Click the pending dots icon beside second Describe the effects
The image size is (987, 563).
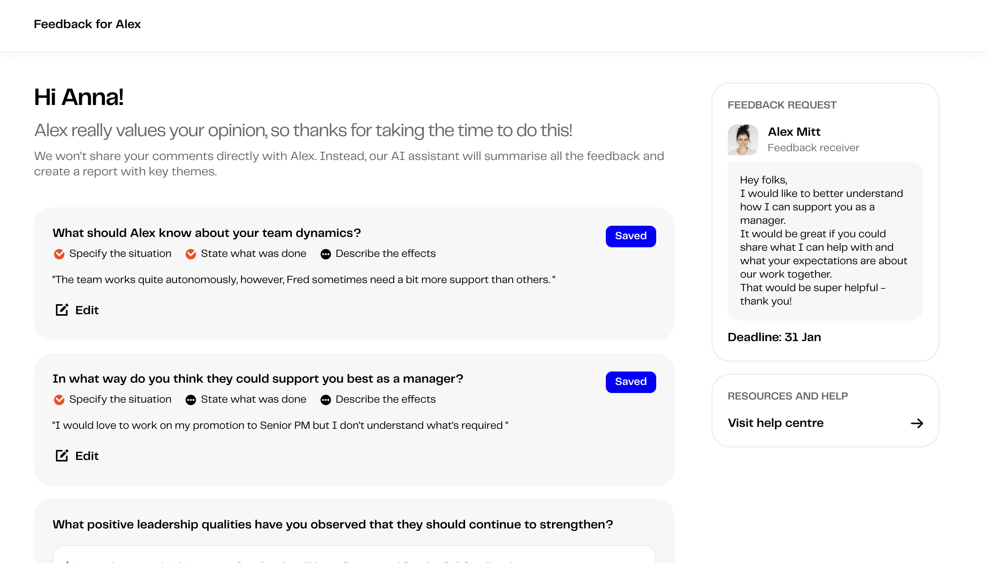click(x=326, y=400)
